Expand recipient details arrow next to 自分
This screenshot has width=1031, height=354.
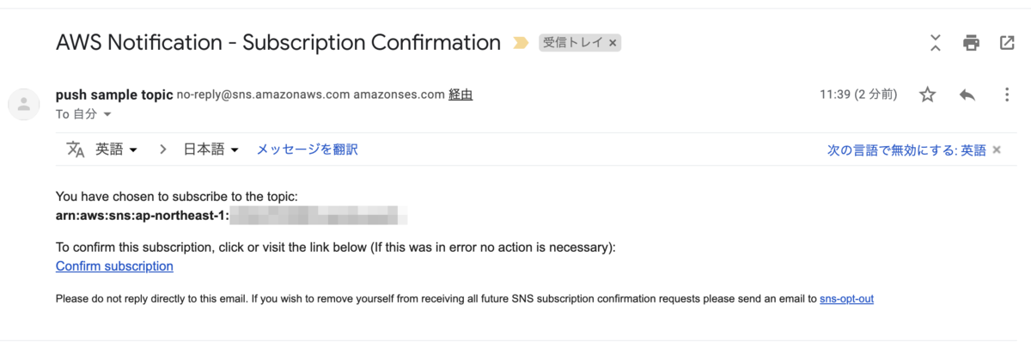pos(107,114)
